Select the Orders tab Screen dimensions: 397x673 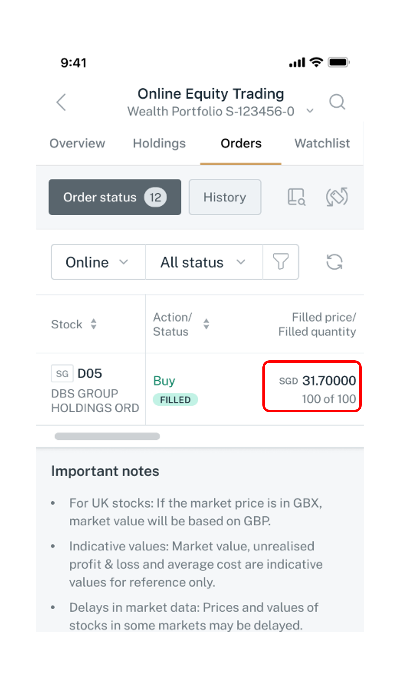click(241, 143)
